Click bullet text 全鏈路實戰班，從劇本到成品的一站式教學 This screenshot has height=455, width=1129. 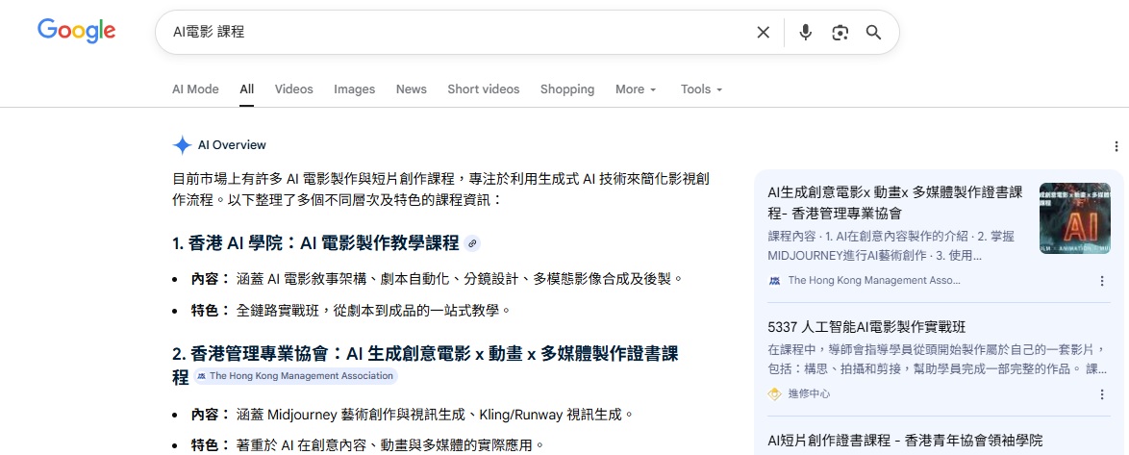(x=373, y=311)
